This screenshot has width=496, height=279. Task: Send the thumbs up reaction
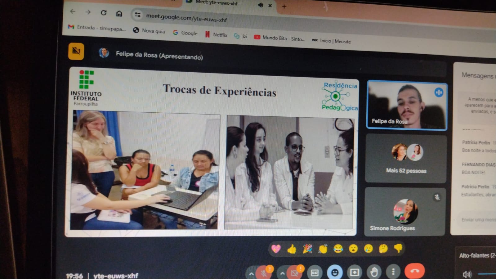coord(292,249)
